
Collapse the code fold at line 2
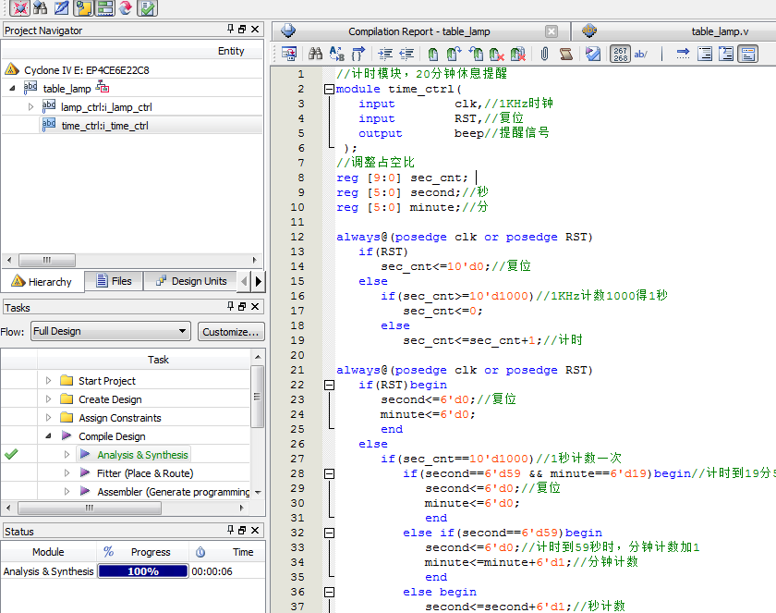tap(329, 89)
